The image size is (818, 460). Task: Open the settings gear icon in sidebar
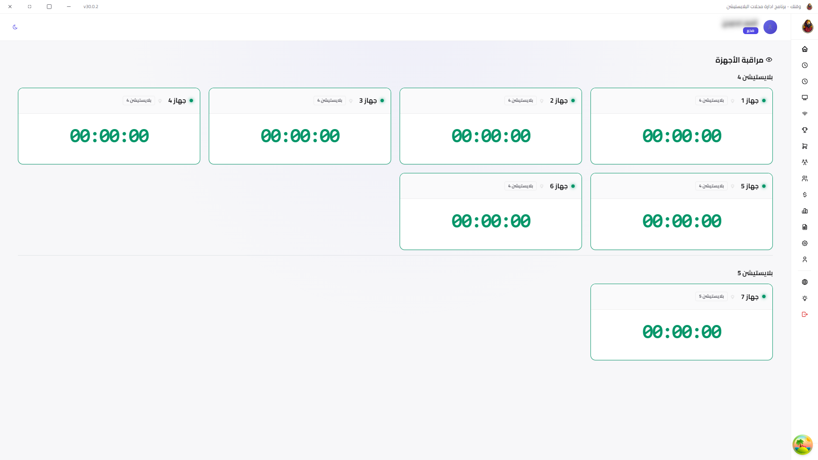(x=805, y=243)
